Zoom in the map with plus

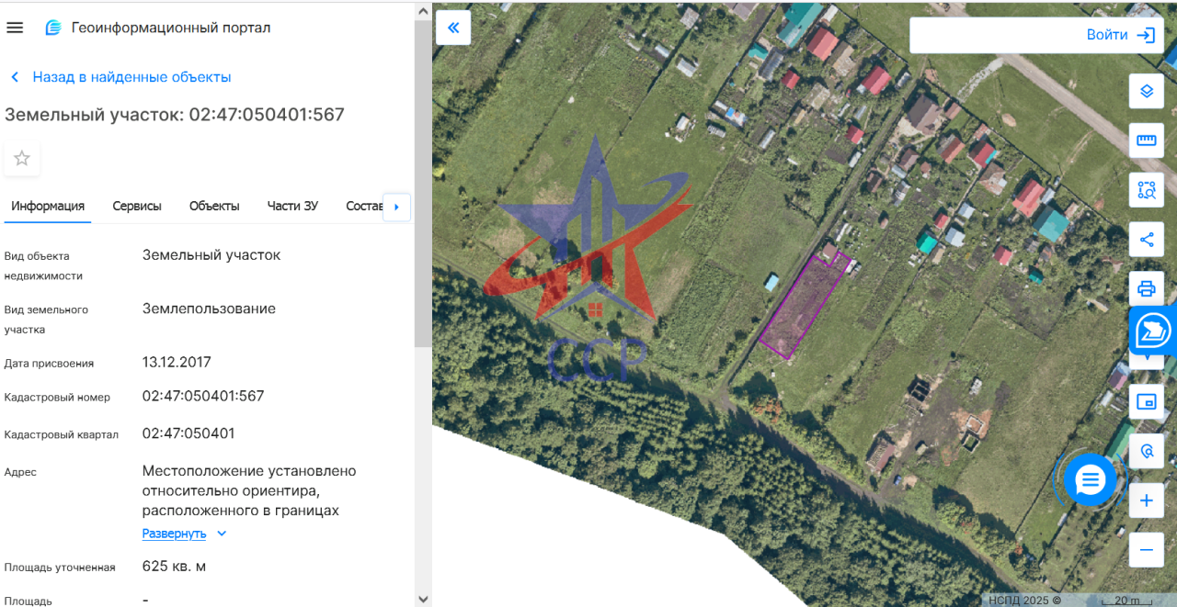pyautogui.click(x=1146, y=500)
